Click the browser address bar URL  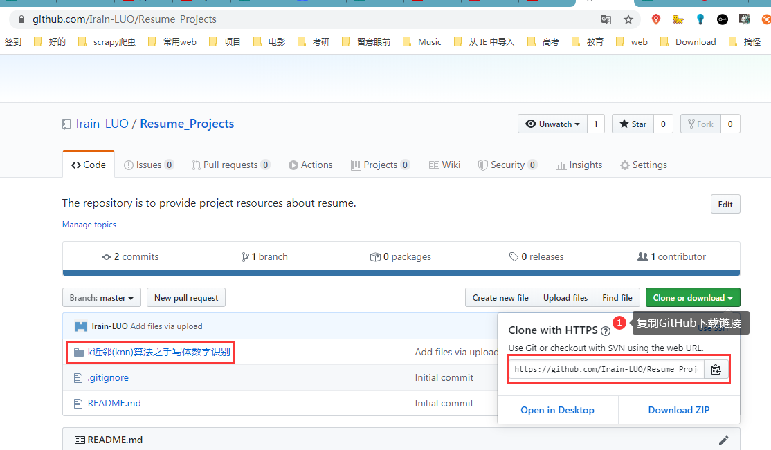point(125,19)
